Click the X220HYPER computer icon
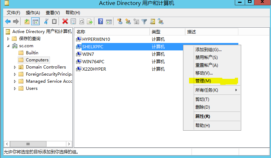This screenshot has height=158, width=271. click(79, 69)
